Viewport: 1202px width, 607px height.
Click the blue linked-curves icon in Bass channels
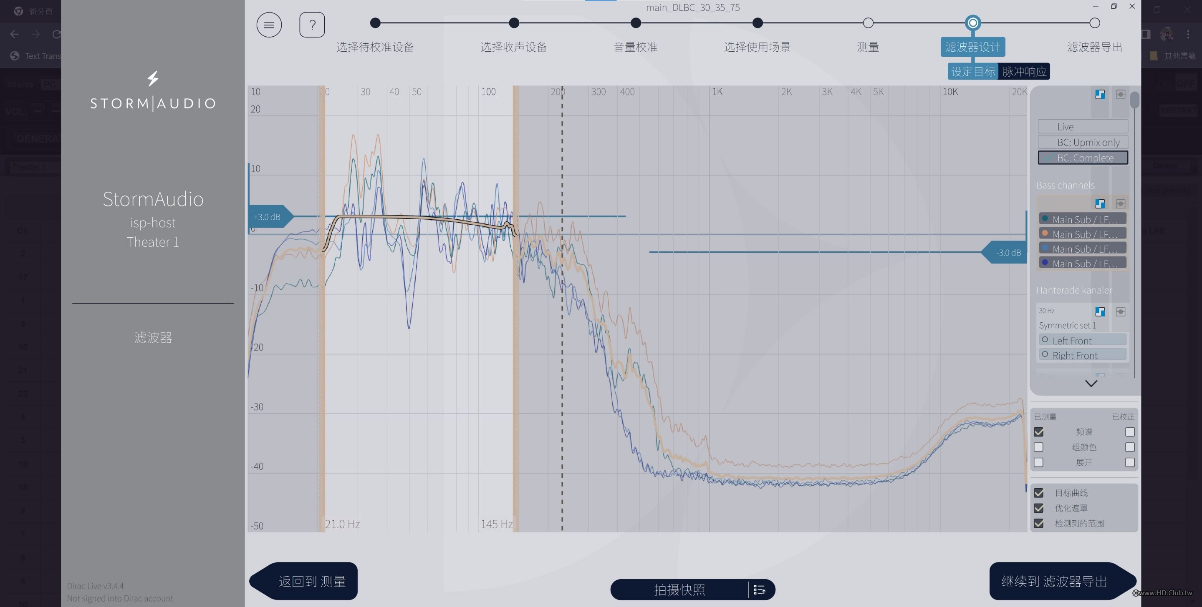tap(1100, 204)
